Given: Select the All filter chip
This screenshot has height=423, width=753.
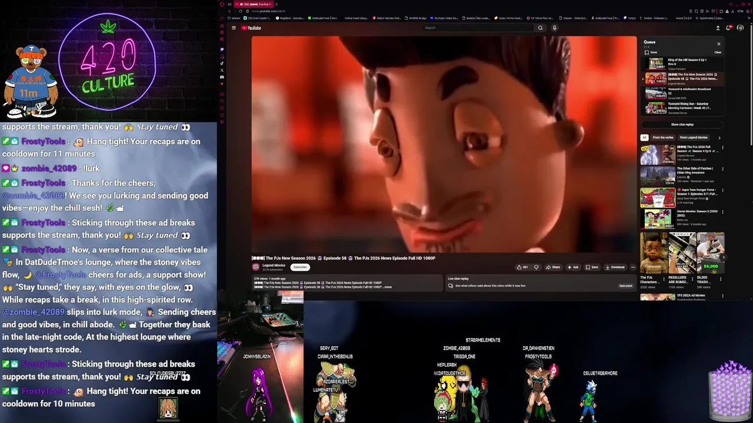Looking at the screenshot, I should pos(644,137).
